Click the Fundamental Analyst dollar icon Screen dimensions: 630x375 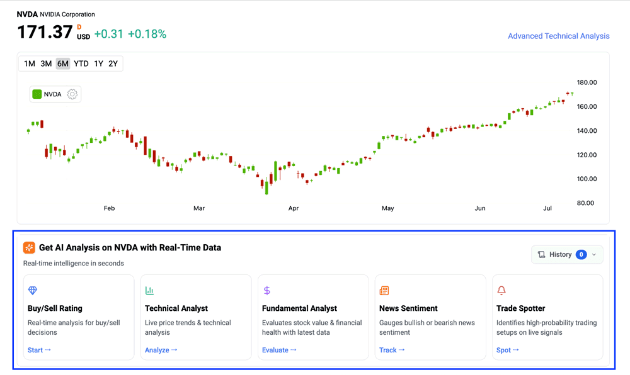click(x=266, y=291)
